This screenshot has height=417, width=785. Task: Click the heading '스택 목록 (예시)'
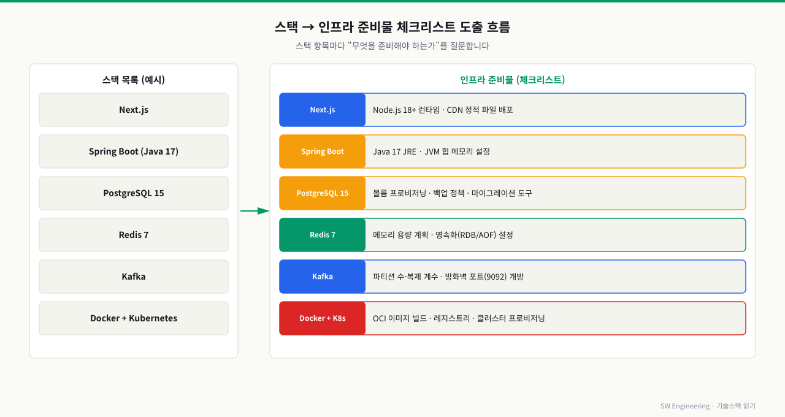[x=134, y=80]
